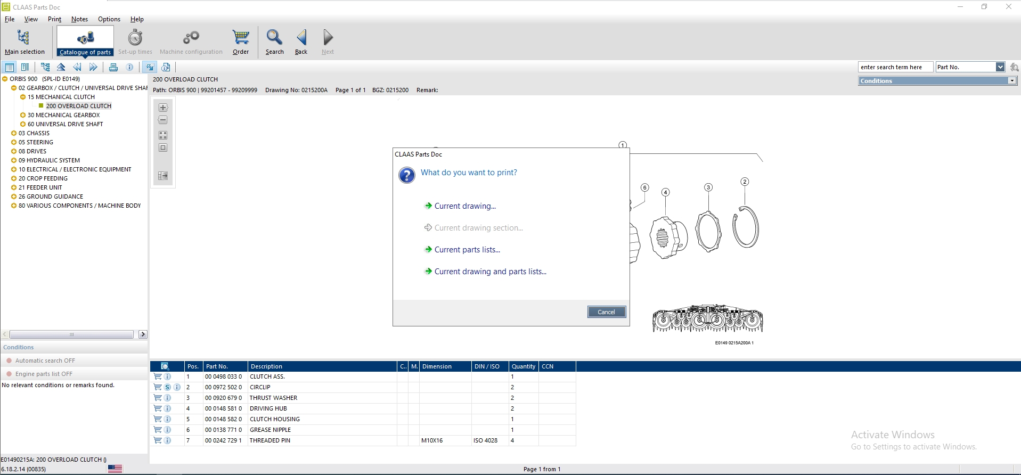Click the search term input field

pos(895,67)
